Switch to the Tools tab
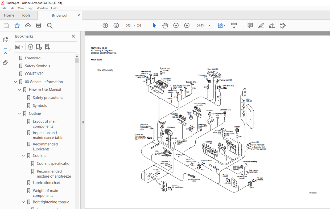The image size is (330, 209). (26, 15)
